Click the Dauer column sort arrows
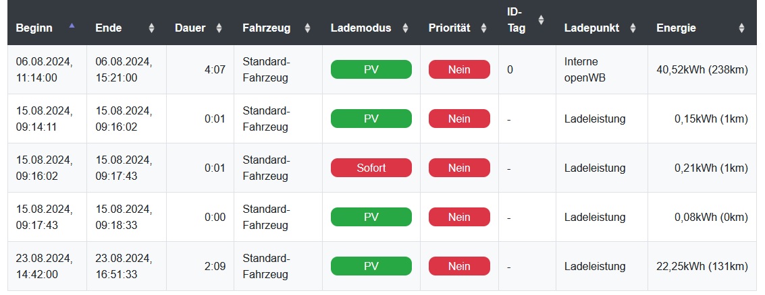The width and height of the screenshot is (765, 295). coord(219,28)
